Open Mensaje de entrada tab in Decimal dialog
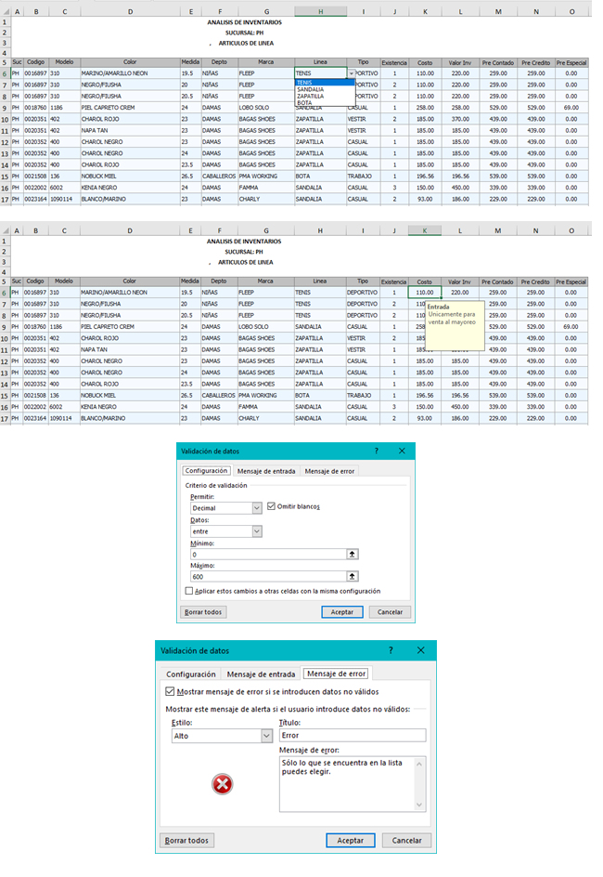Viewport: 603px width, 877px height. point(266,471)
